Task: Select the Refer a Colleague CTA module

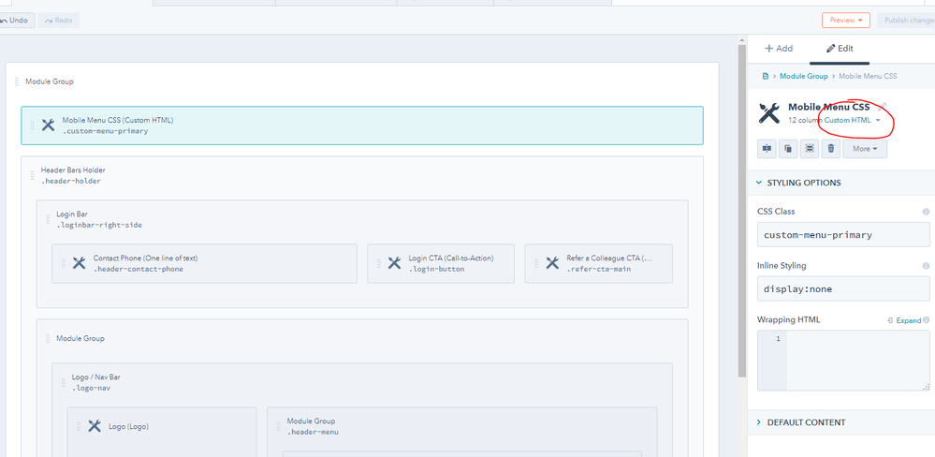Action: point(599,263)
